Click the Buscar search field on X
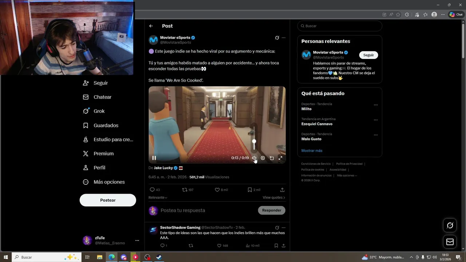466x262 pixels. pyautogui.click(x=340, y=26)
